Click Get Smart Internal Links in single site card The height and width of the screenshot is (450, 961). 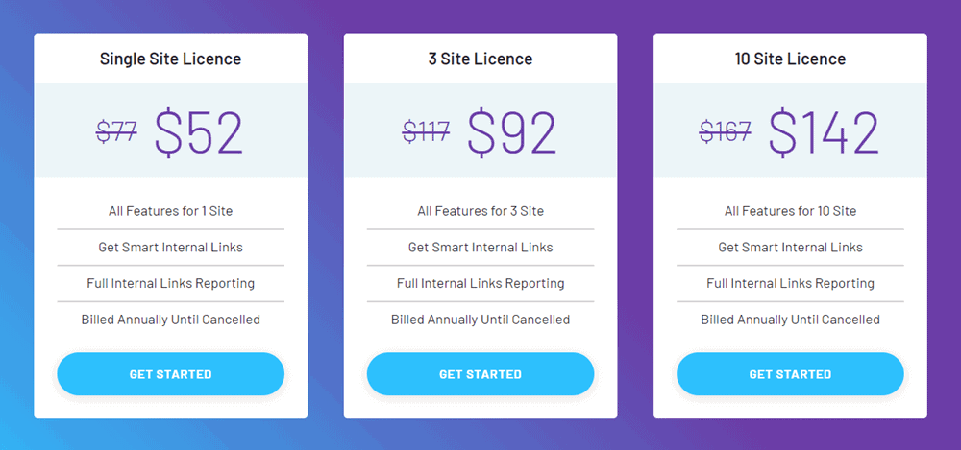[x=170, y=248]
